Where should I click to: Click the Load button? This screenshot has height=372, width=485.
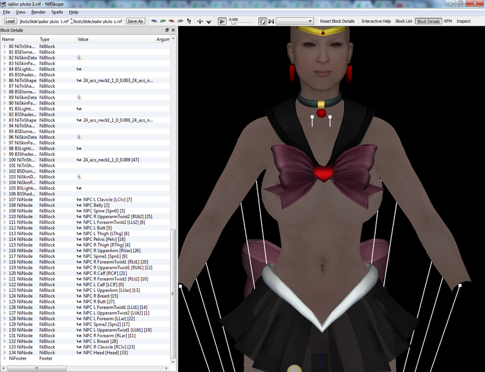pos(10,21)
